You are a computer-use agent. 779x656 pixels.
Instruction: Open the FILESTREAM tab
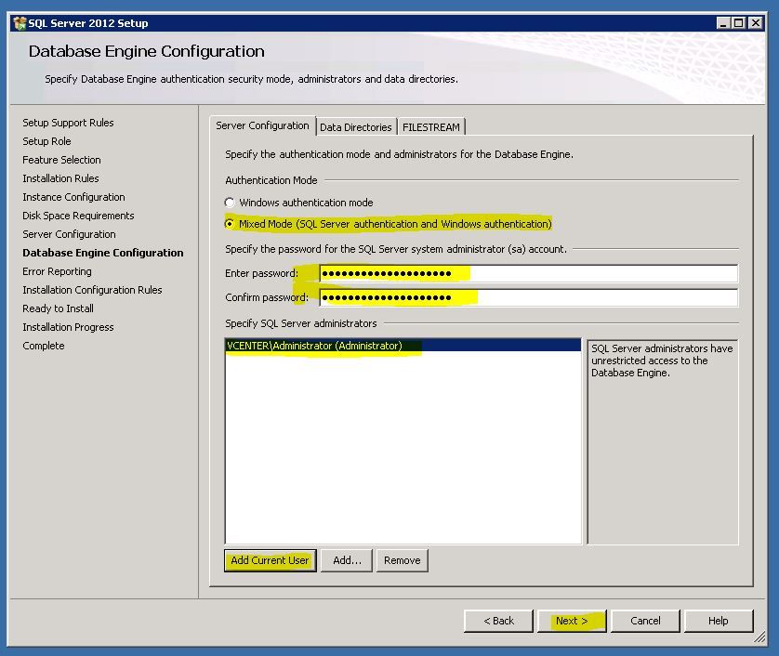tap(430, 127)
